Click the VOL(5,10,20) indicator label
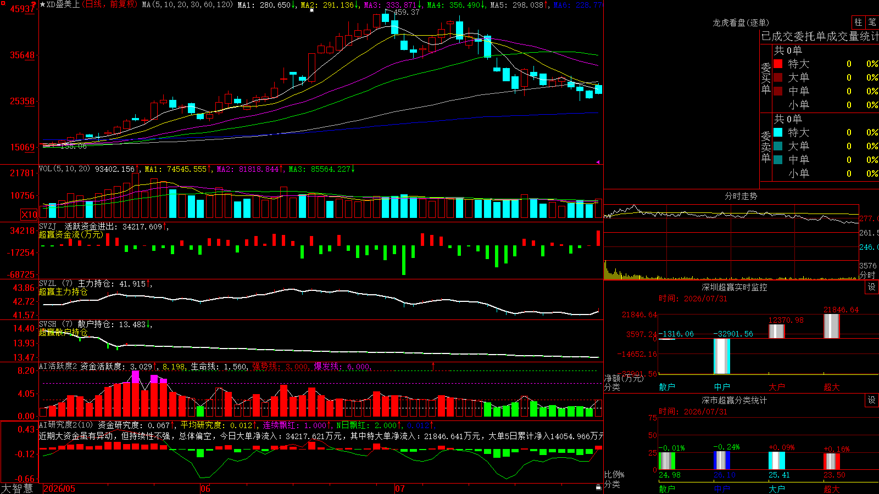This screenshot has width=879, height=494. [65, 169]
